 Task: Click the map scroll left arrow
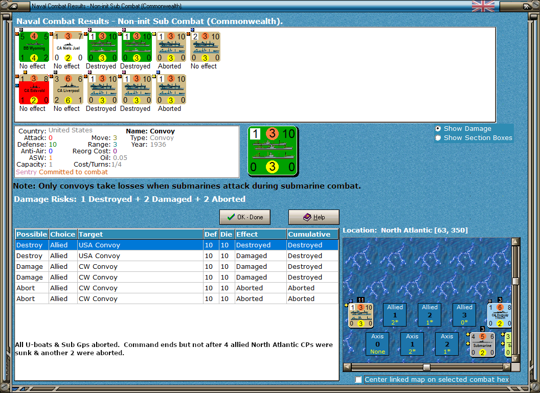pyautogui.click(x=347, y=367)
